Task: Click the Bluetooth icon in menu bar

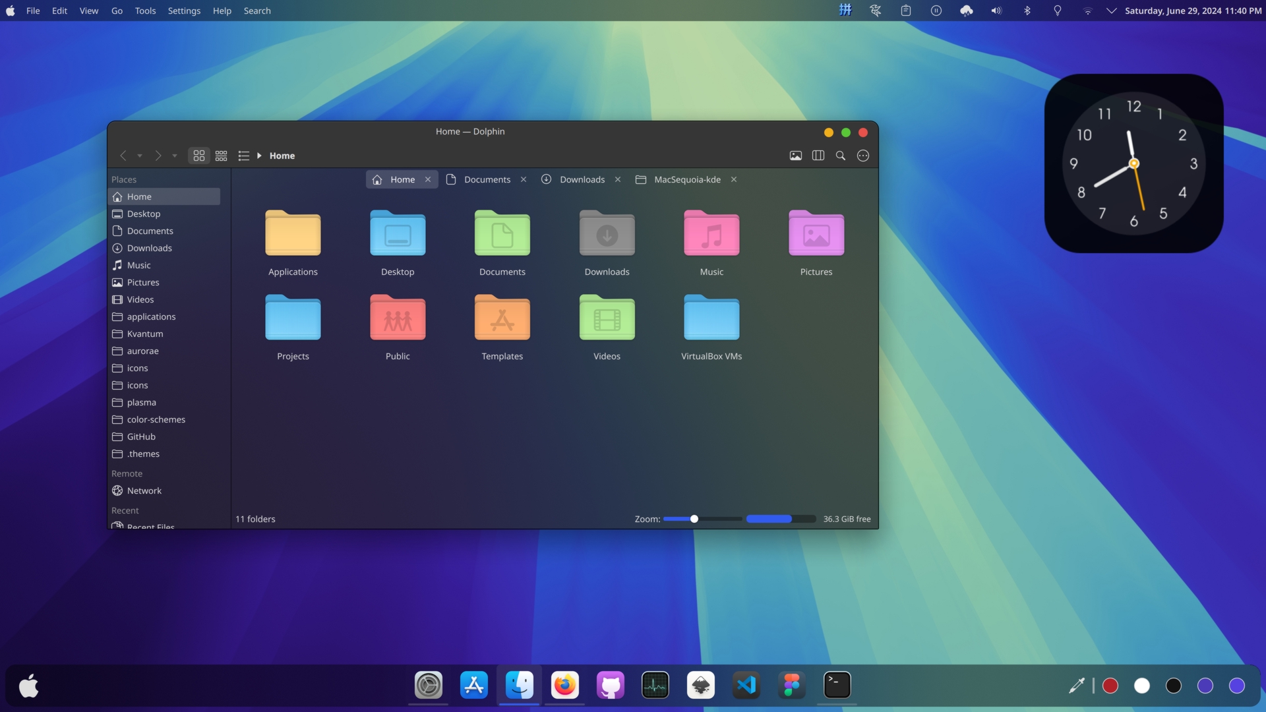Action: pos(1027,11)
